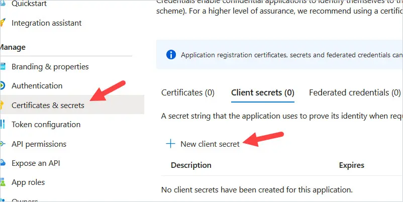Select the Client secrets (0) tab
The image size is (403, 202).
[263, 92]
